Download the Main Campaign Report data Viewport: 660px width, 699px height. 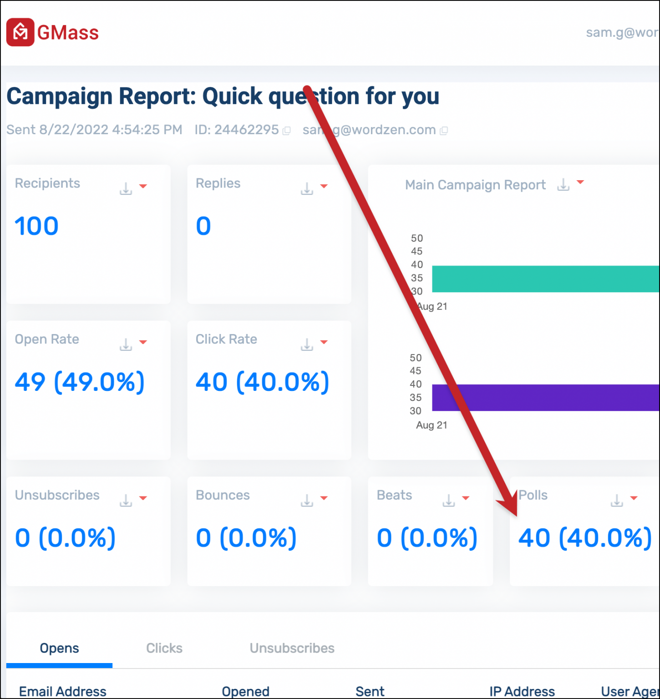[x=564, y=184]
